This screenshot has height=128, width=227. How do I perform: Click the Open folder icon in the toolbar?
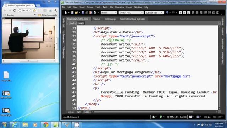tap(76, 13)
